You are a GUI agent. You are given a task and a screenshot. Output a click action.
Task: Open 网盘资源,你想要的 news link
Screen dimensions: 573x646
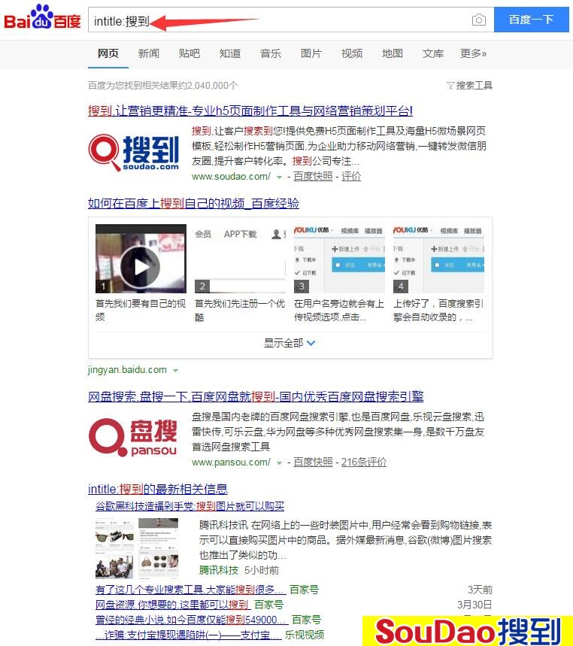(x=173, y=605)
